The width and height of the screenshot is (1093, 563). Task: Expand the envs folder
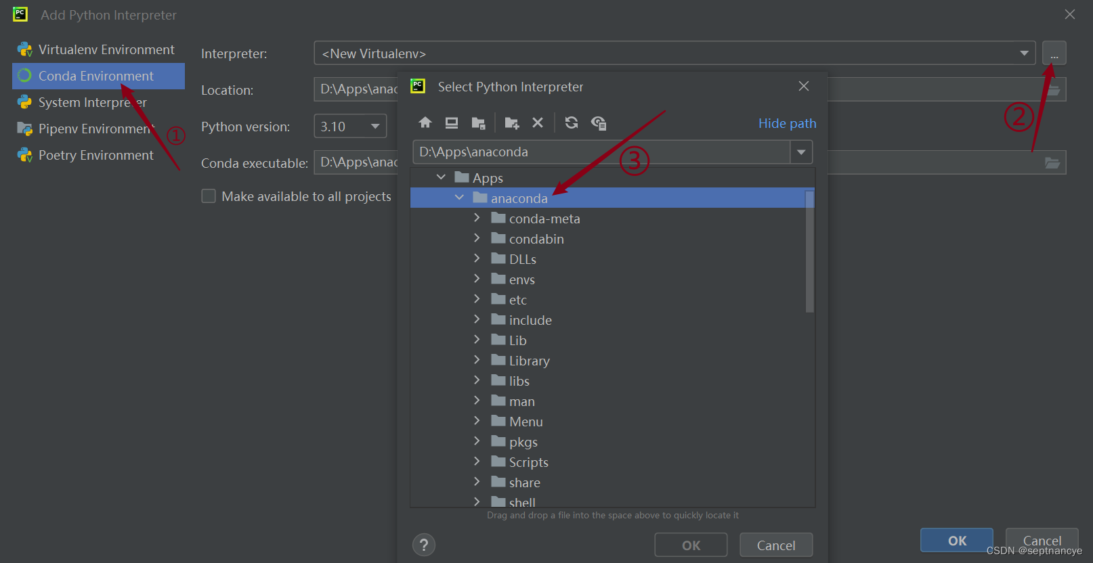(x=477, y=279)
